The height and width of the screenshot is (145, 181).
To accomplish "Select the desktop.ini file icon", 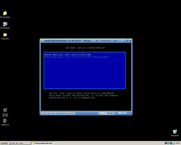I will pos(5,121).
